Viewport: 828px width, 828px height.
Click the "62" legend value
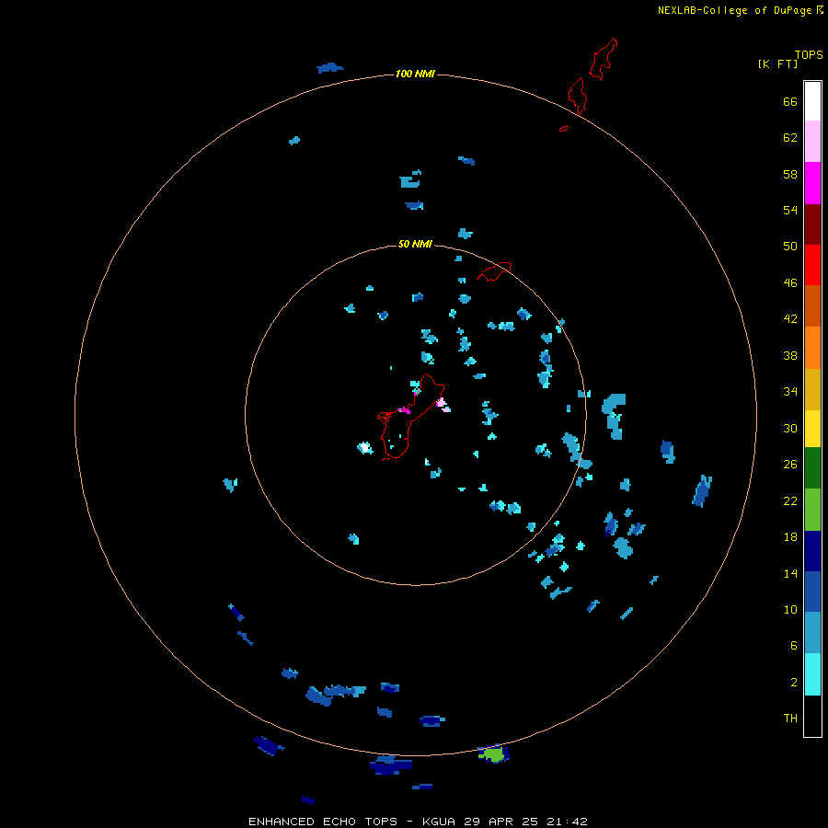click(x=790, y=138)
